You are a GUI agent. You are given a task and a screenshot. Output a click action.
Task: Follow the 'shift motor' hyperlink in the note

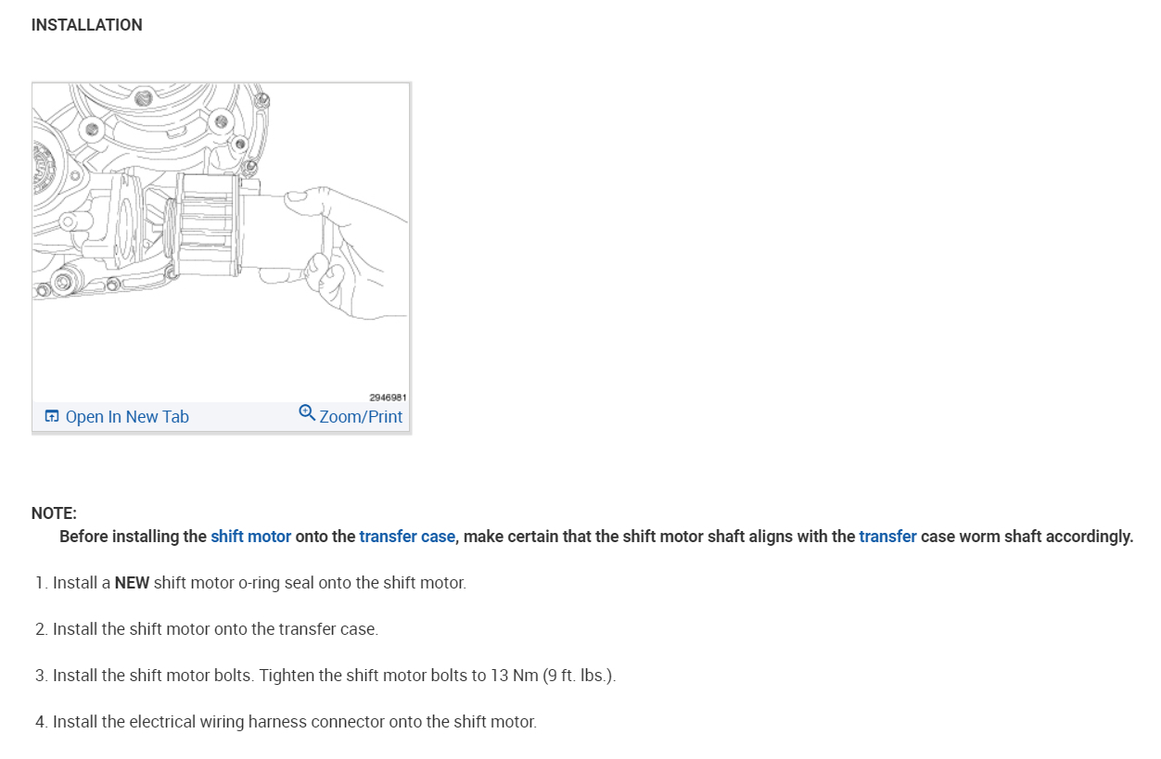pyautogui.click(x=250, y=537)
